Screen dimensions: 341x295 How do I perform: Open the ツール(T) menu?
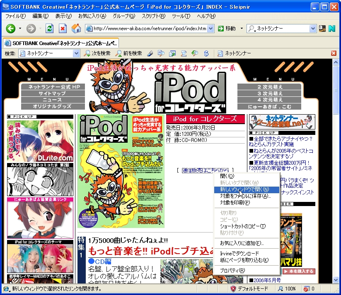click(181, 16)
